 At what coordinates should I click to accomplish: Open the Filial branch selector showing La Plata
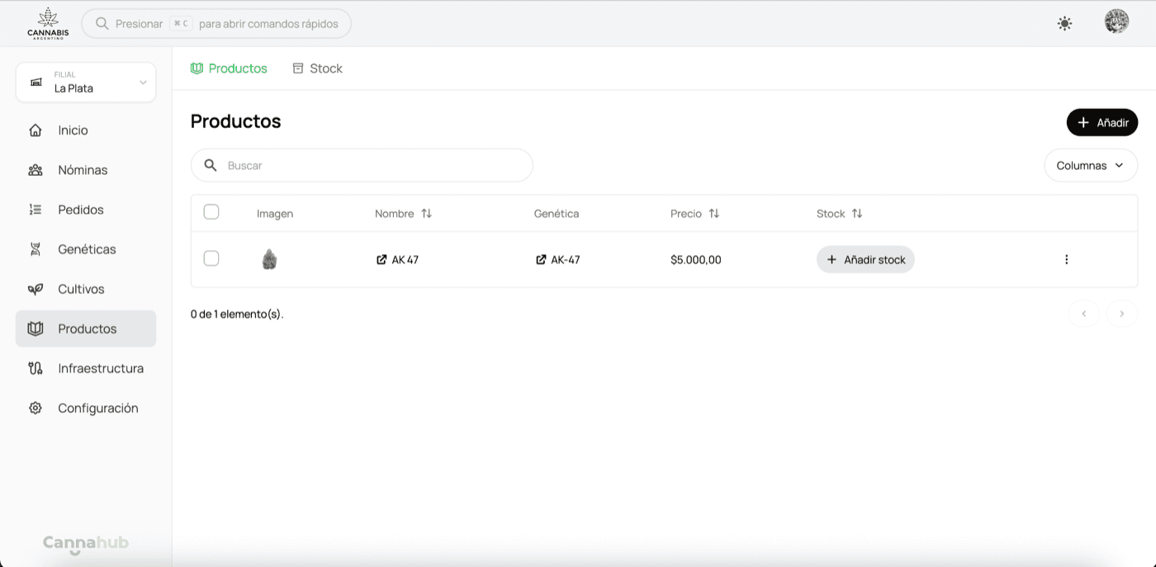[x=85, y=82]
